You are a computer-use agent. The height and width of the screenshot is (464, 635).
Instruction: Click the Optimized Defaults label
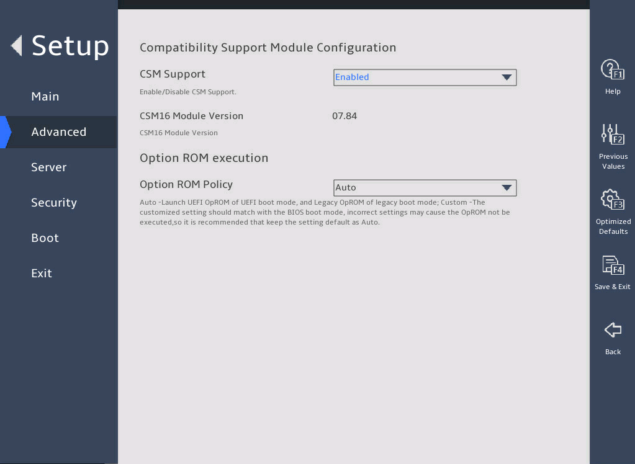click(x=613, y=226)
